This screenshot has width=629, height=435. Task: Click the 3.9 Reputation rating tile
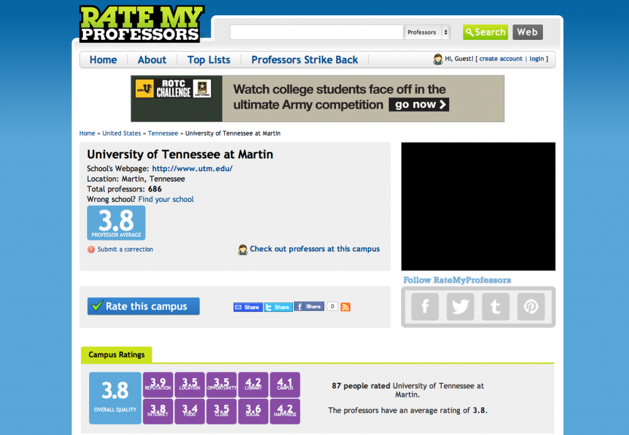(x=158, y=385)
